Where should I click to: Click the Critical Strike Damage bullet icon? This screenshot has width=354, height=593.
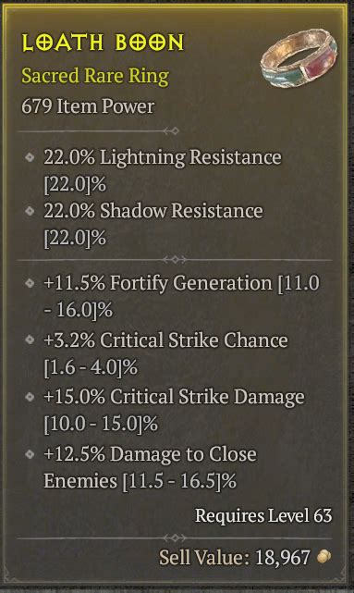click(30, 397)
